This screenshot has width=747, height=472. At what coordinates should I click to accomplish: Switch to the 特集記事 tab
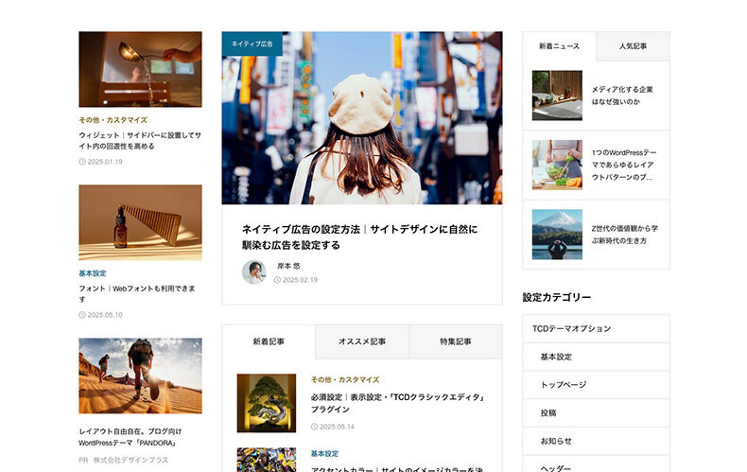click(x=456, y=341)
